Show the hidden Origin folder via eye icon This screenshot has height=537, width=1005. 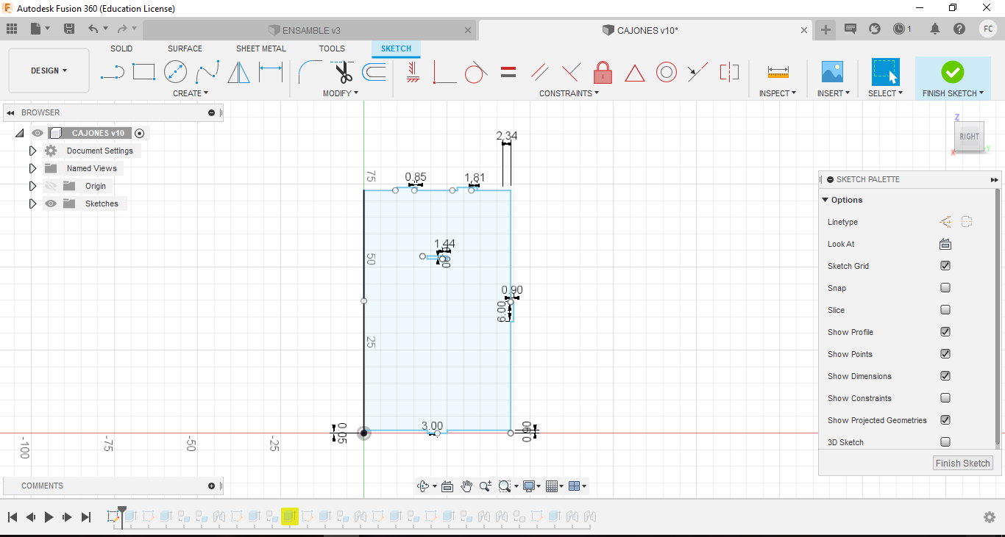tap(51, 186)
